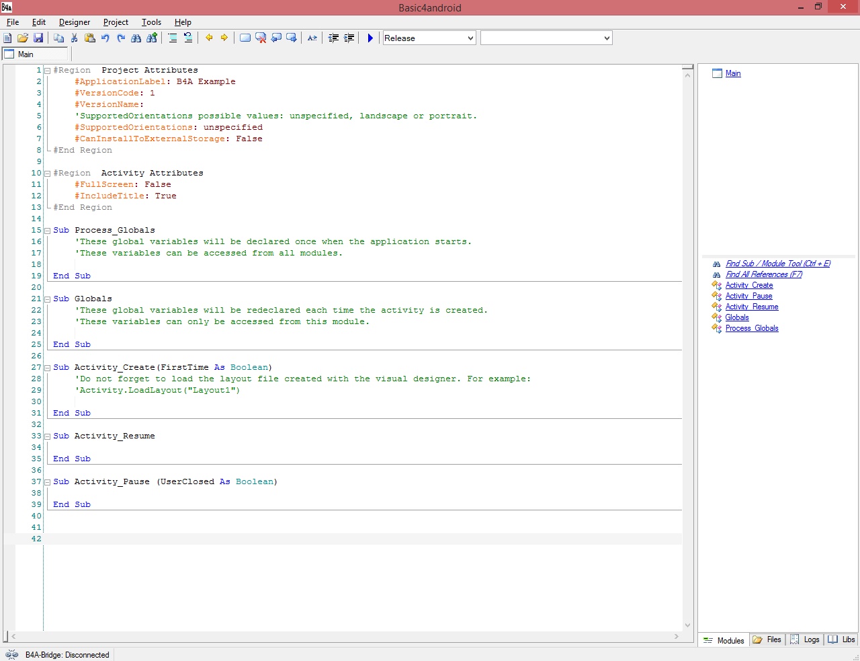Open the Project menu
860x661 pixels.
click(116, 22)
